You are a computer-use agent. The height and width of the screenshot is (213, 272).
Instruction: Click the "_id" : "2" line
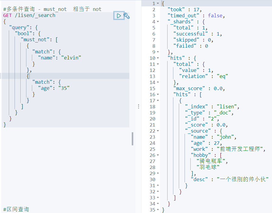[202, 119]
